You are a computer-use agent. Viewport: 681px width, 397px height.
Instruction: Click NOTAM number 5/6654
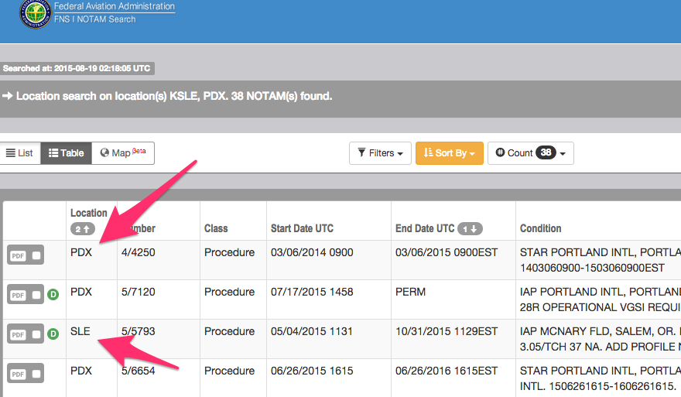point(138,371)
